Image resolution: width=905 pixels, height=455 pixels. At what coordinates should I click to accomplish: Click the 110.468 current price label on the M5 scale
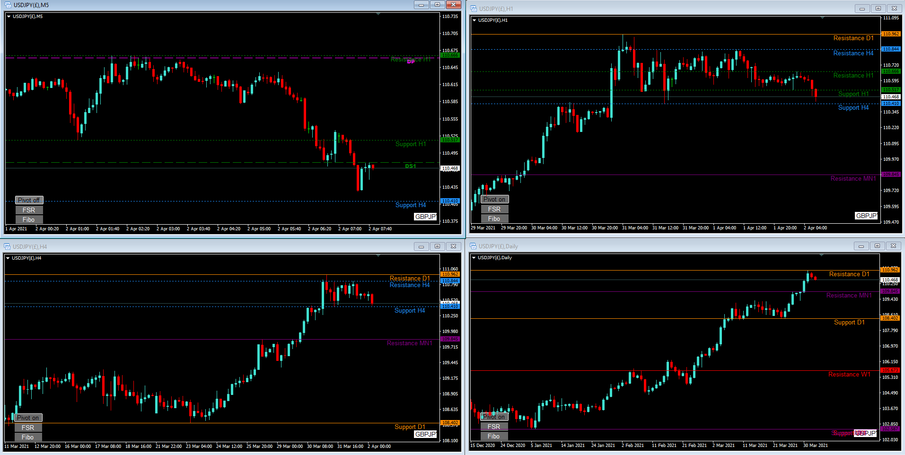[x=450, y=168]
